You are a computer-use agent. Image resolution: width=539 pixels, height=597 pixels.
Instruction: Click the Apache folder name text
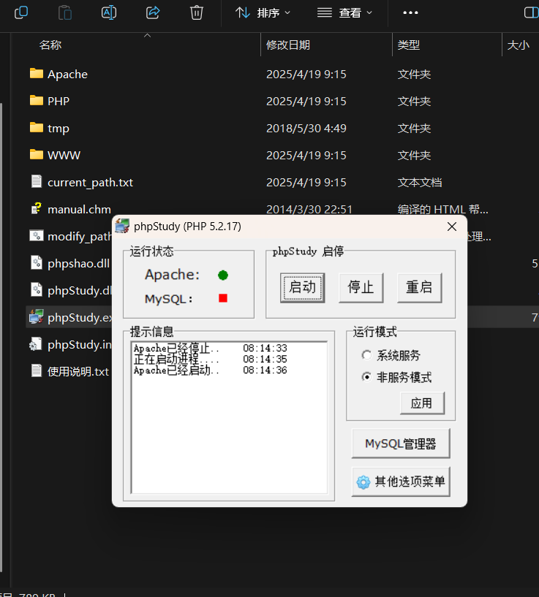point(67,75)
